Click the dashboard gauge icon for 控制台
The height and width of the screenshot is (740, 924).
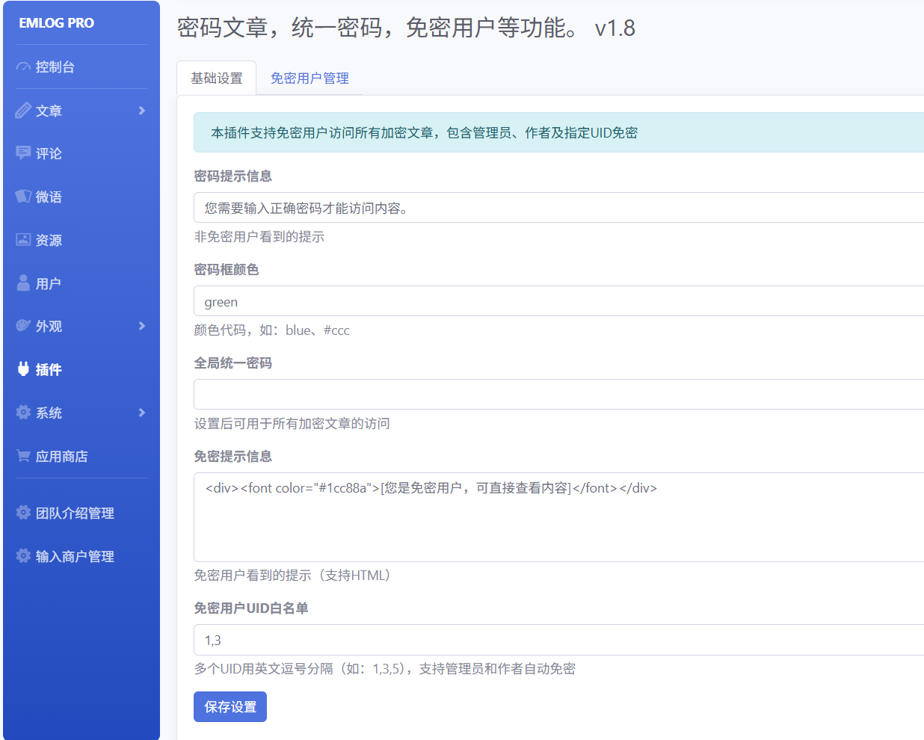point(23,67)
